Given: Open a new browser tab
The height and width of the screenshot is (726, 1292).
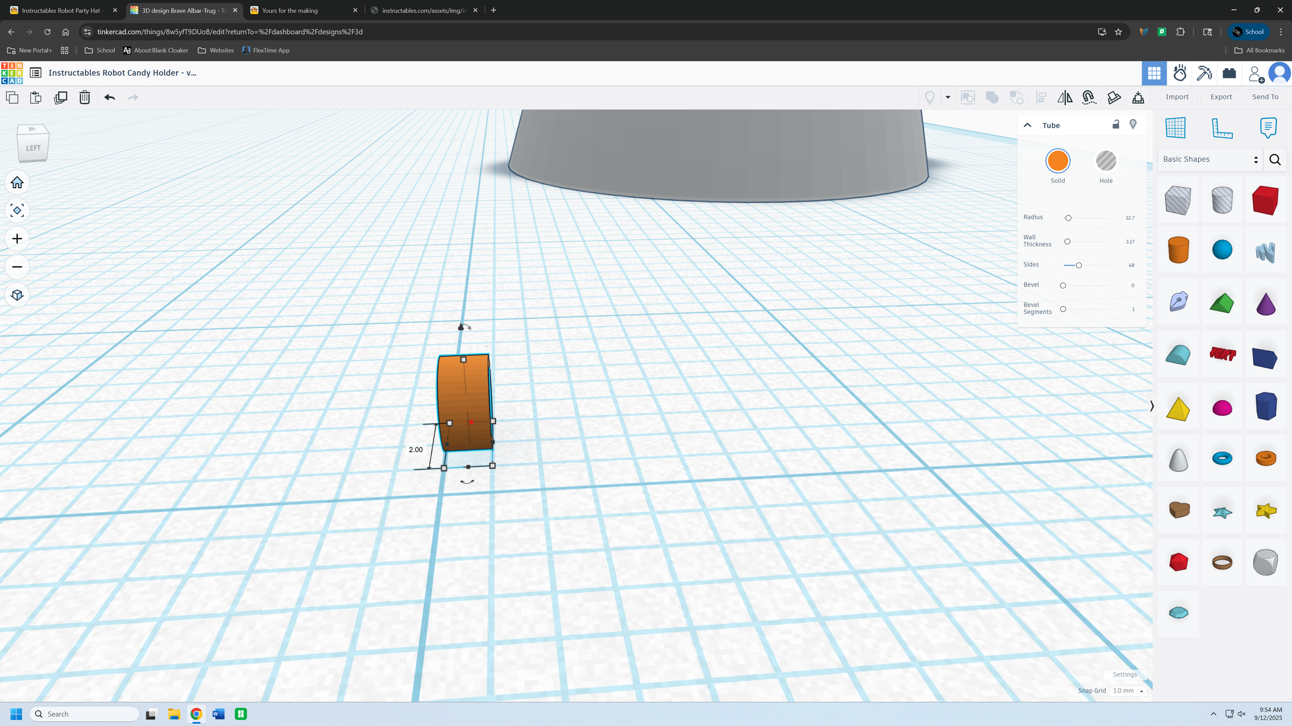Looking at the screenshot, I should click(494, 10).
